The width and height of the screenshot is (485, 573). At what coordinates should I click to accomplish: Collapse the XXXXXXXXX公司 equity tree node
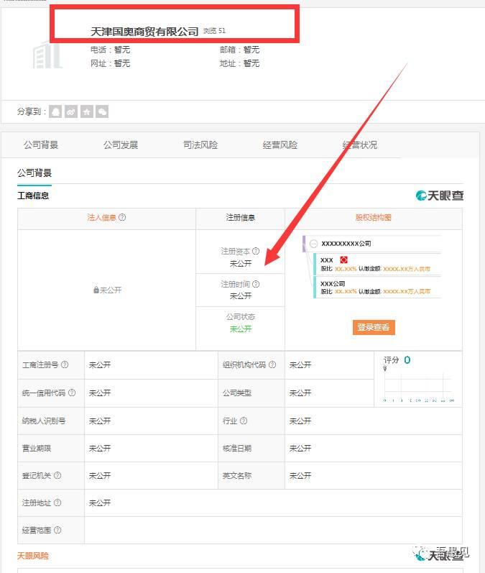click(x=313, y=244)
